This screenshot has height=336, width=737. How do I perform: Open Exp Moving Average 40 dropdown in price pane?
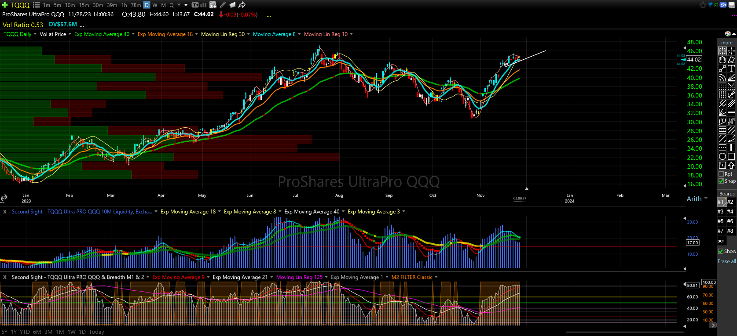133,34
